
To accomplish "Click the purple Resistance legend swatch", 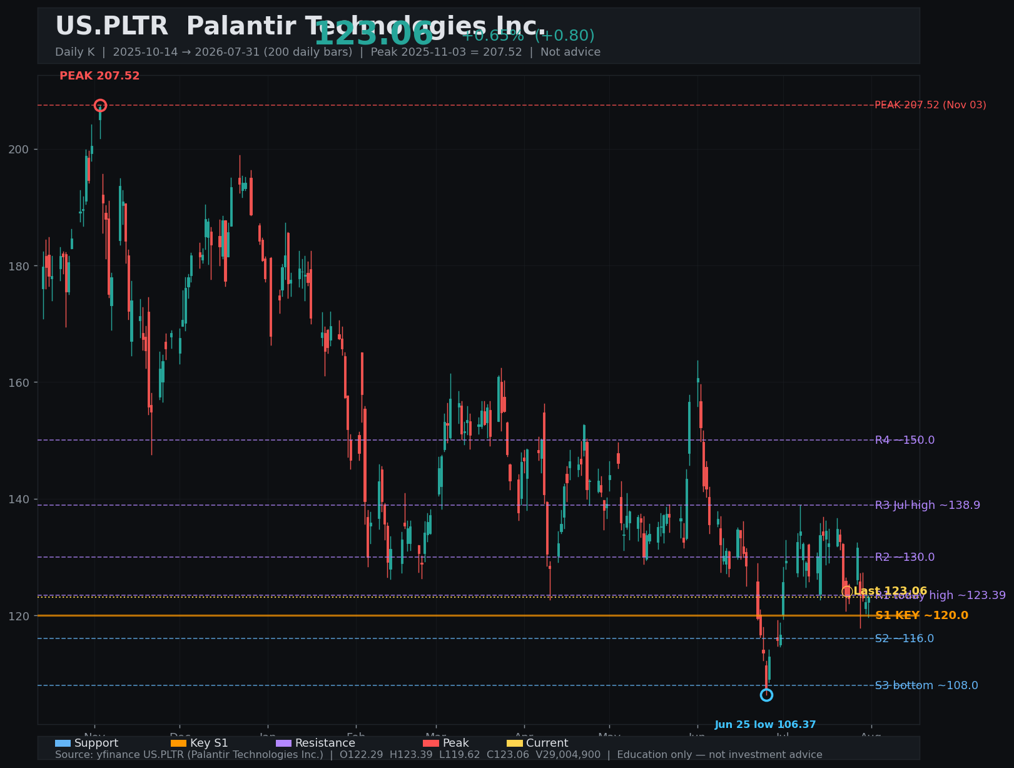I will point(283,743).
